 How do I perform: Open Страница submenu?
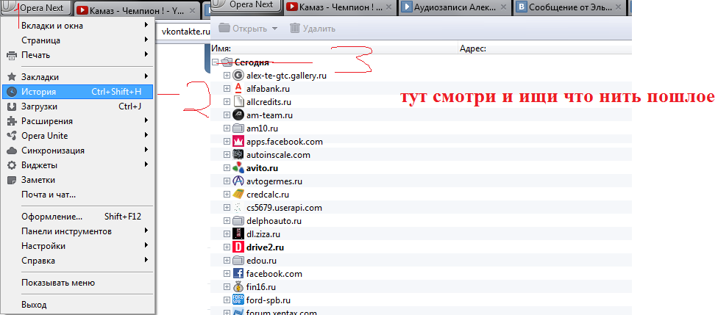[78, 40]
